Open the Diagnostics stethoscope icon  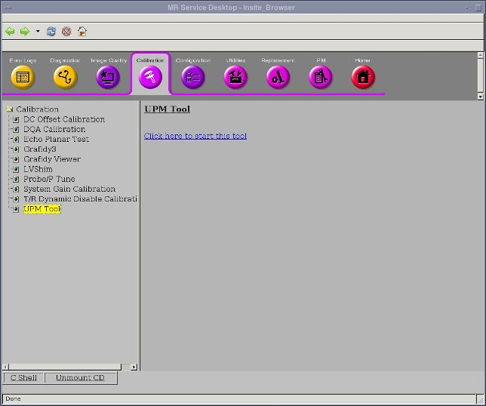(x=65, y=77)
